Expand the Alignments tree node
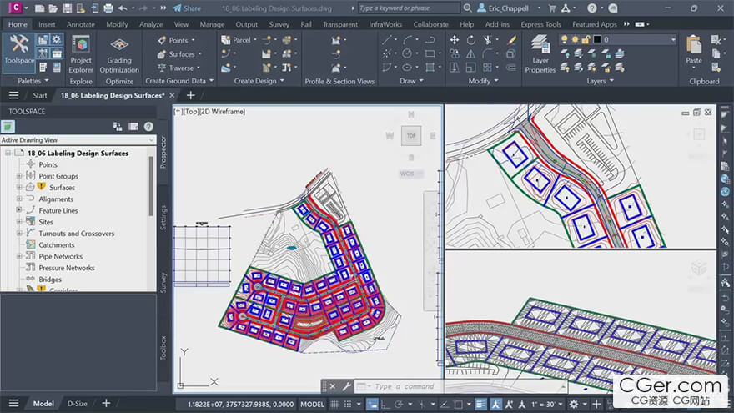The image size is (734, 413). 19,199
